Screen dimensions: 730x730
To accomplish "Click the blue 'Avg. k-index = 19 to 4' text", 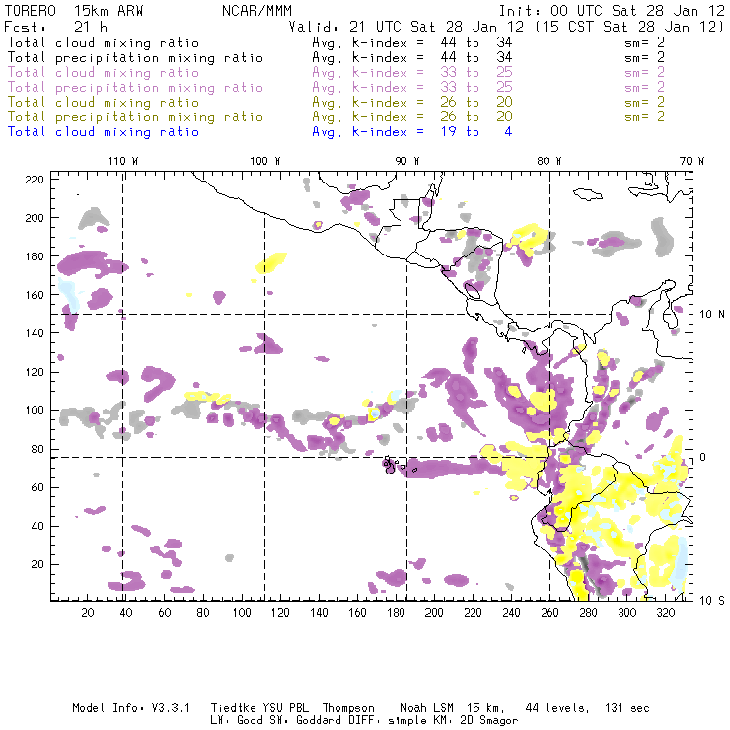I will coord(412,132).
